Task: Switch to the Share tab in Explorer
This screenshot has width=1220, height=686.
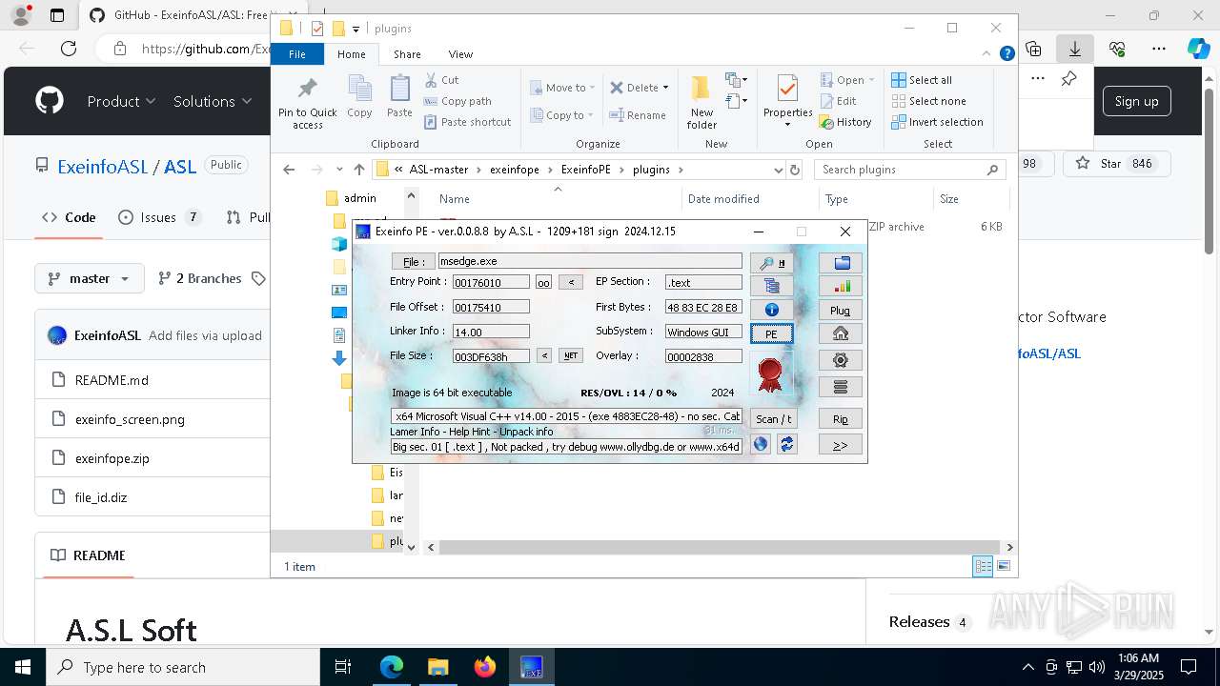Action: [x=407, y=54]
